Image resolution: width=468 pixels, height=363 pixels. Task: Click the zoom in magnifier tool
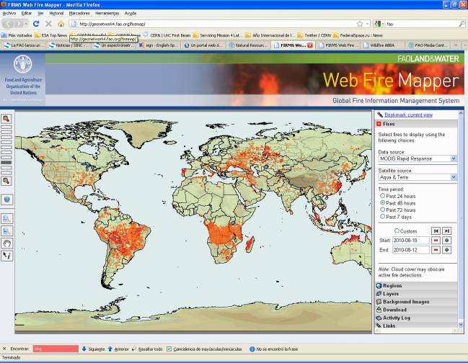pos(6,119)
